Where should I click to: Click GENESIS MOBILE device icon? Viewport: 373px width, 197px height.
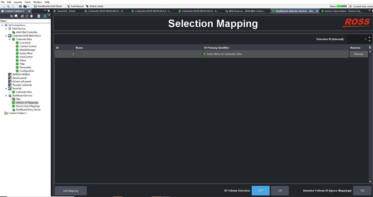(x=10, y=74)
